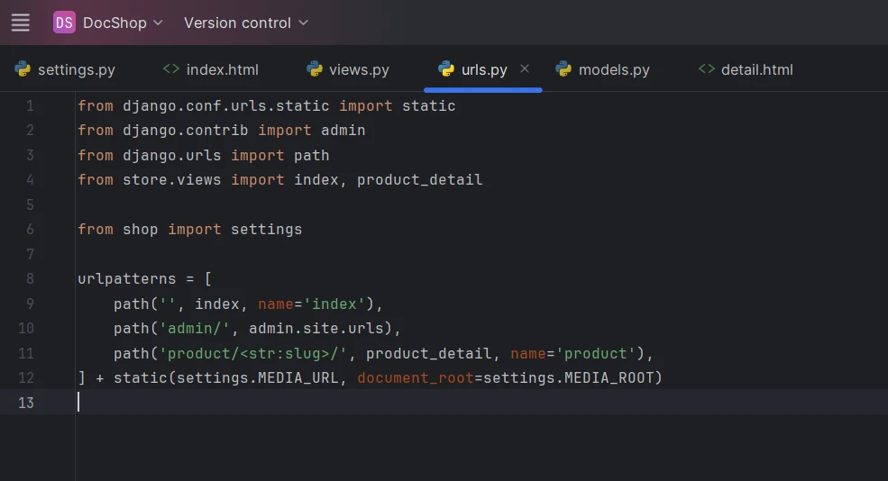Screen dimensions: 888x481
Task: Click the Python icon on settings.py tab
Action: [x=23, y=69]
